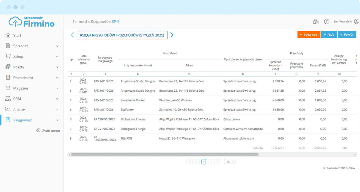Image resolution: width=360 pixels, height=192 pixels.
Task: Click the 4 848,00 sales value
Action: tap(278, 100)
